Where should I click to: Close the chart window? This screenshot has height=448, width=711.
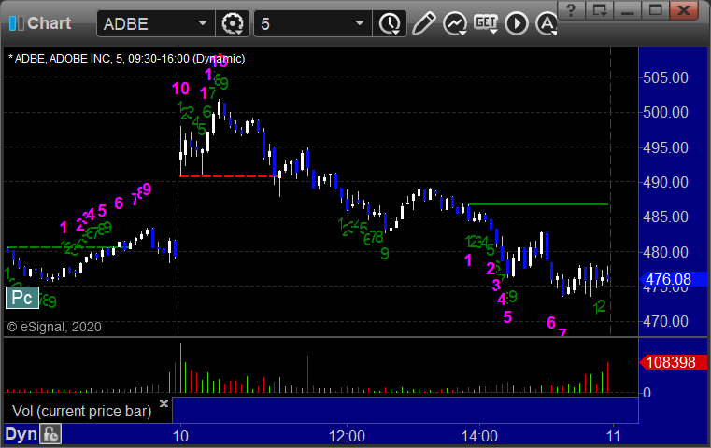pos(684,10)
